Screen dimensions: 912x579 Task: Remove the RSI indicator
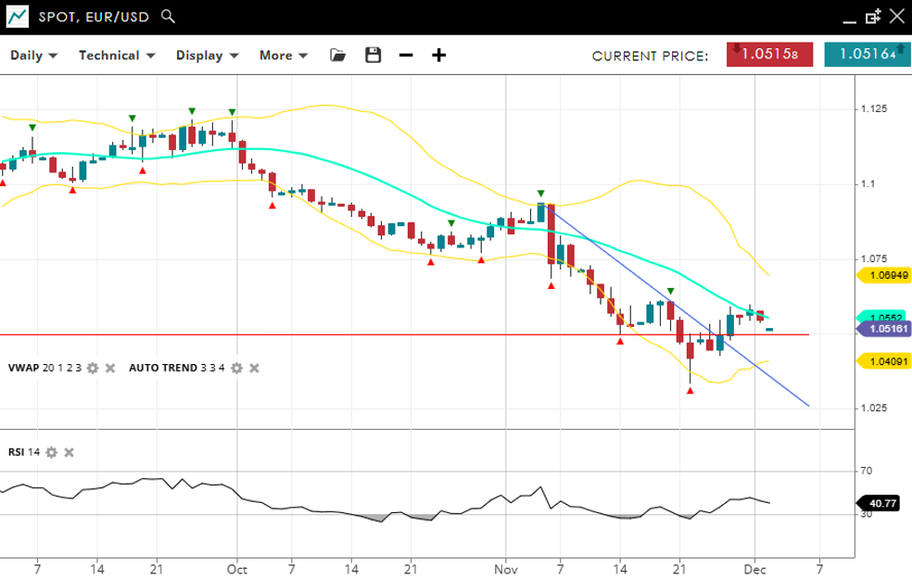(69, 452)
